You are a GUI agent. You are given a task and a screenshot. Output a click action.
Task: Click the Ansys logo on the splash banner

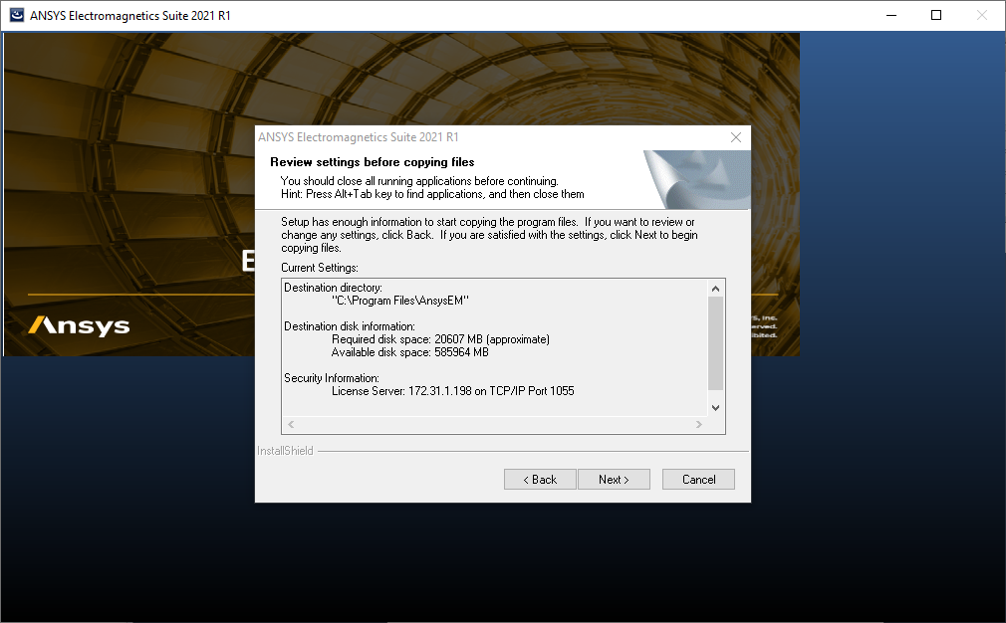[x=79, y=325]
